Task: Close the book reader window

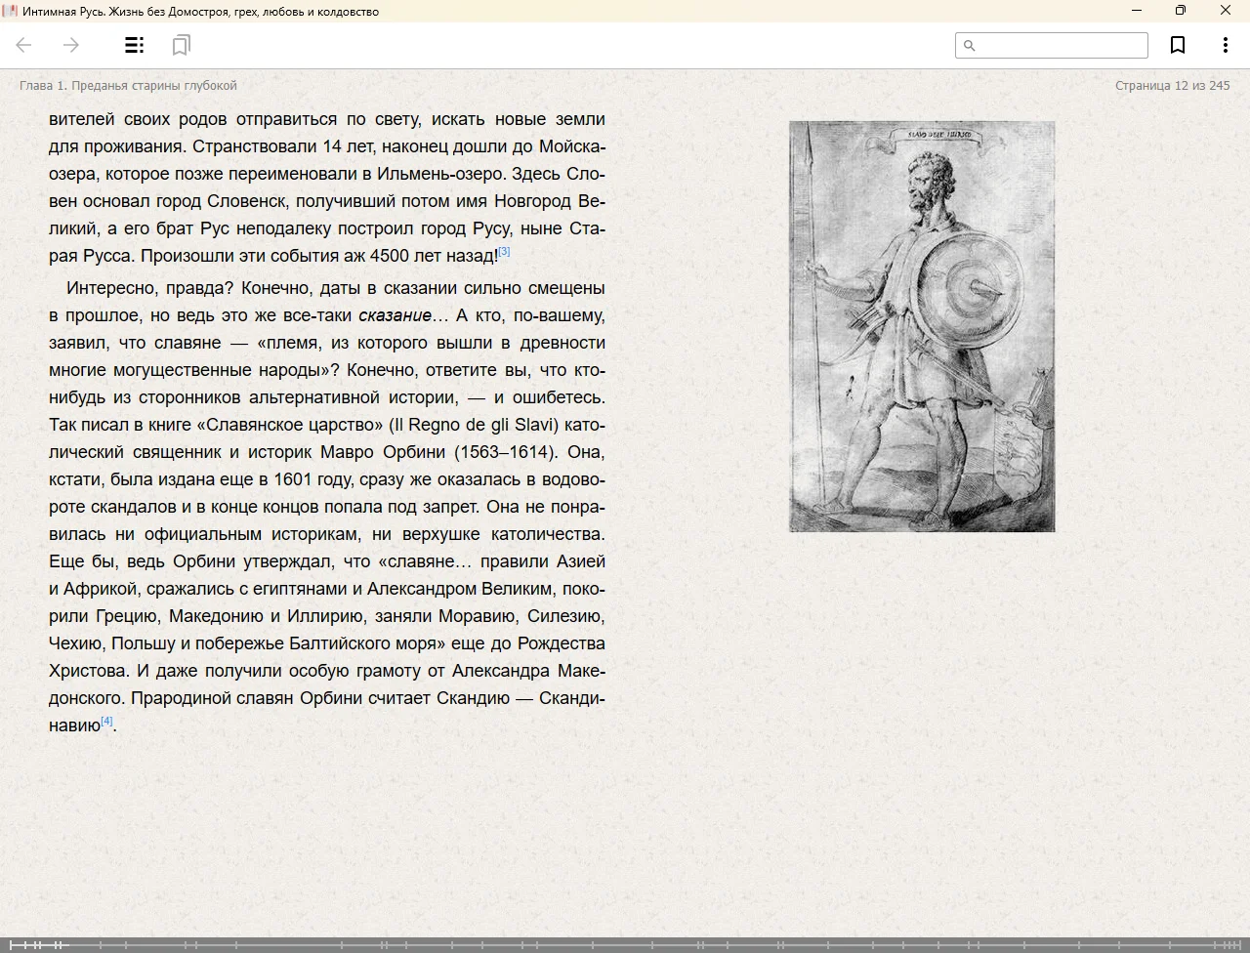Action: coord(1225,11)
